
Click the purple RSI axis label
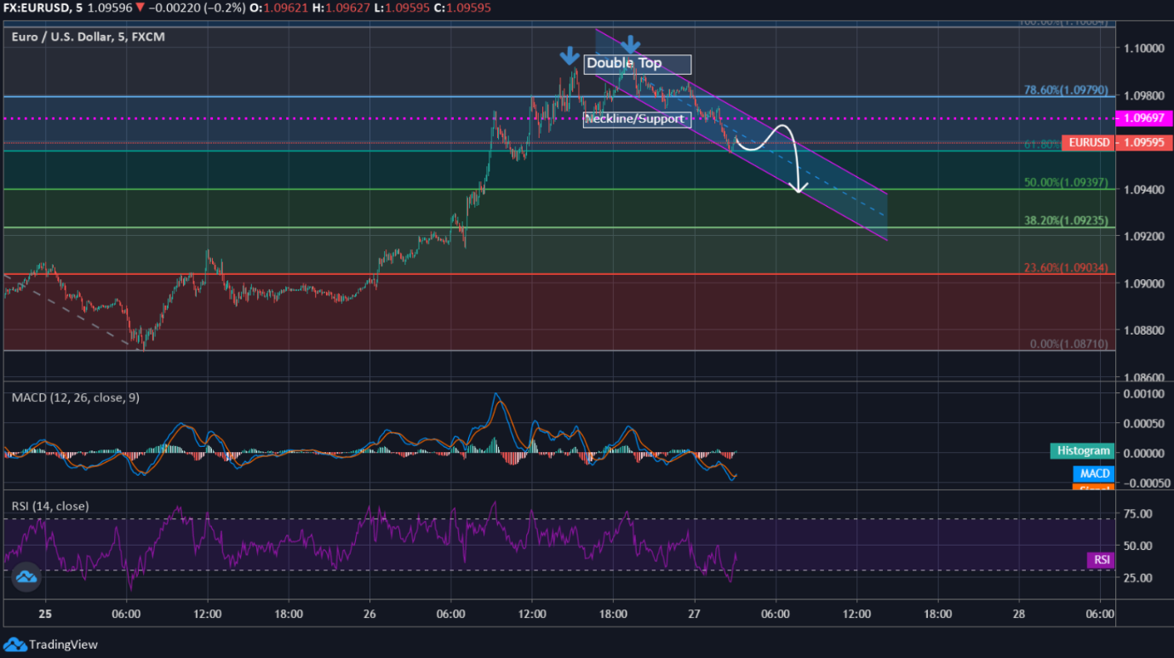coord(1101,559)
